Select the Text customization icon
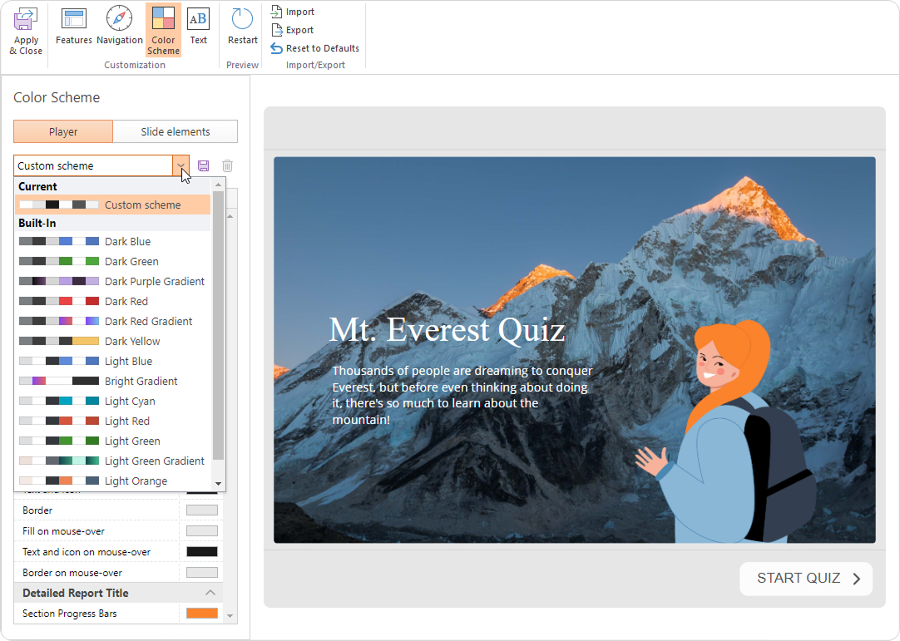 pos(198,20)
